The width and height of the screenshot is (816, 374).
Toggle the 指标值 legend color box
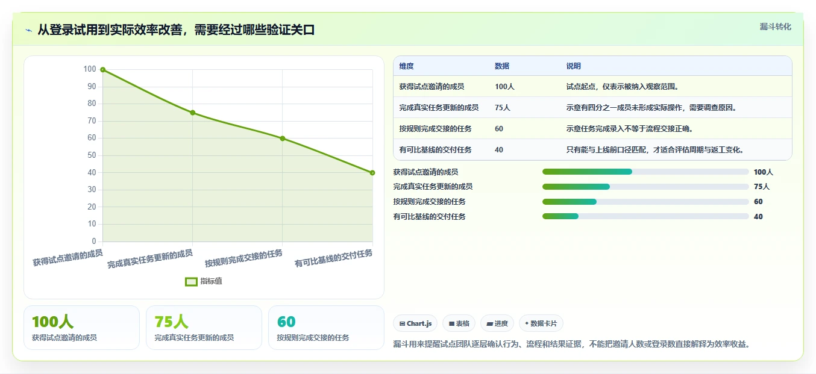(191, 281)
